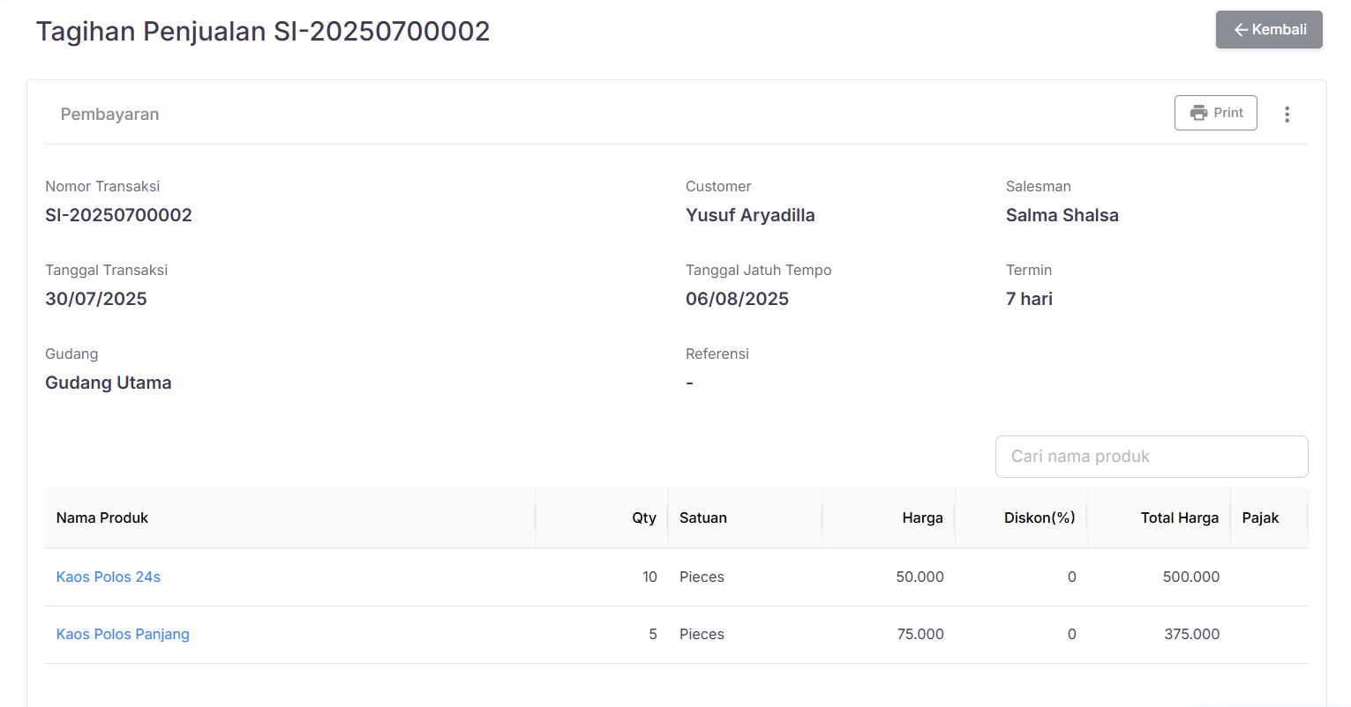
Task: Open the Kaos Polos Panjang product link
Action: 123,634
